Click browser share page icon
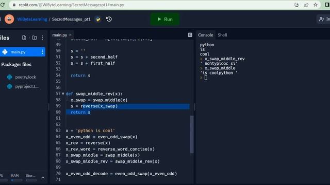 click(306, 5)
